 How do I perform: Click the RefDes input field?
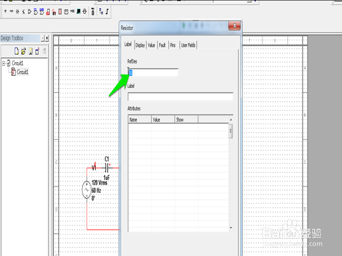pos(153,73)
